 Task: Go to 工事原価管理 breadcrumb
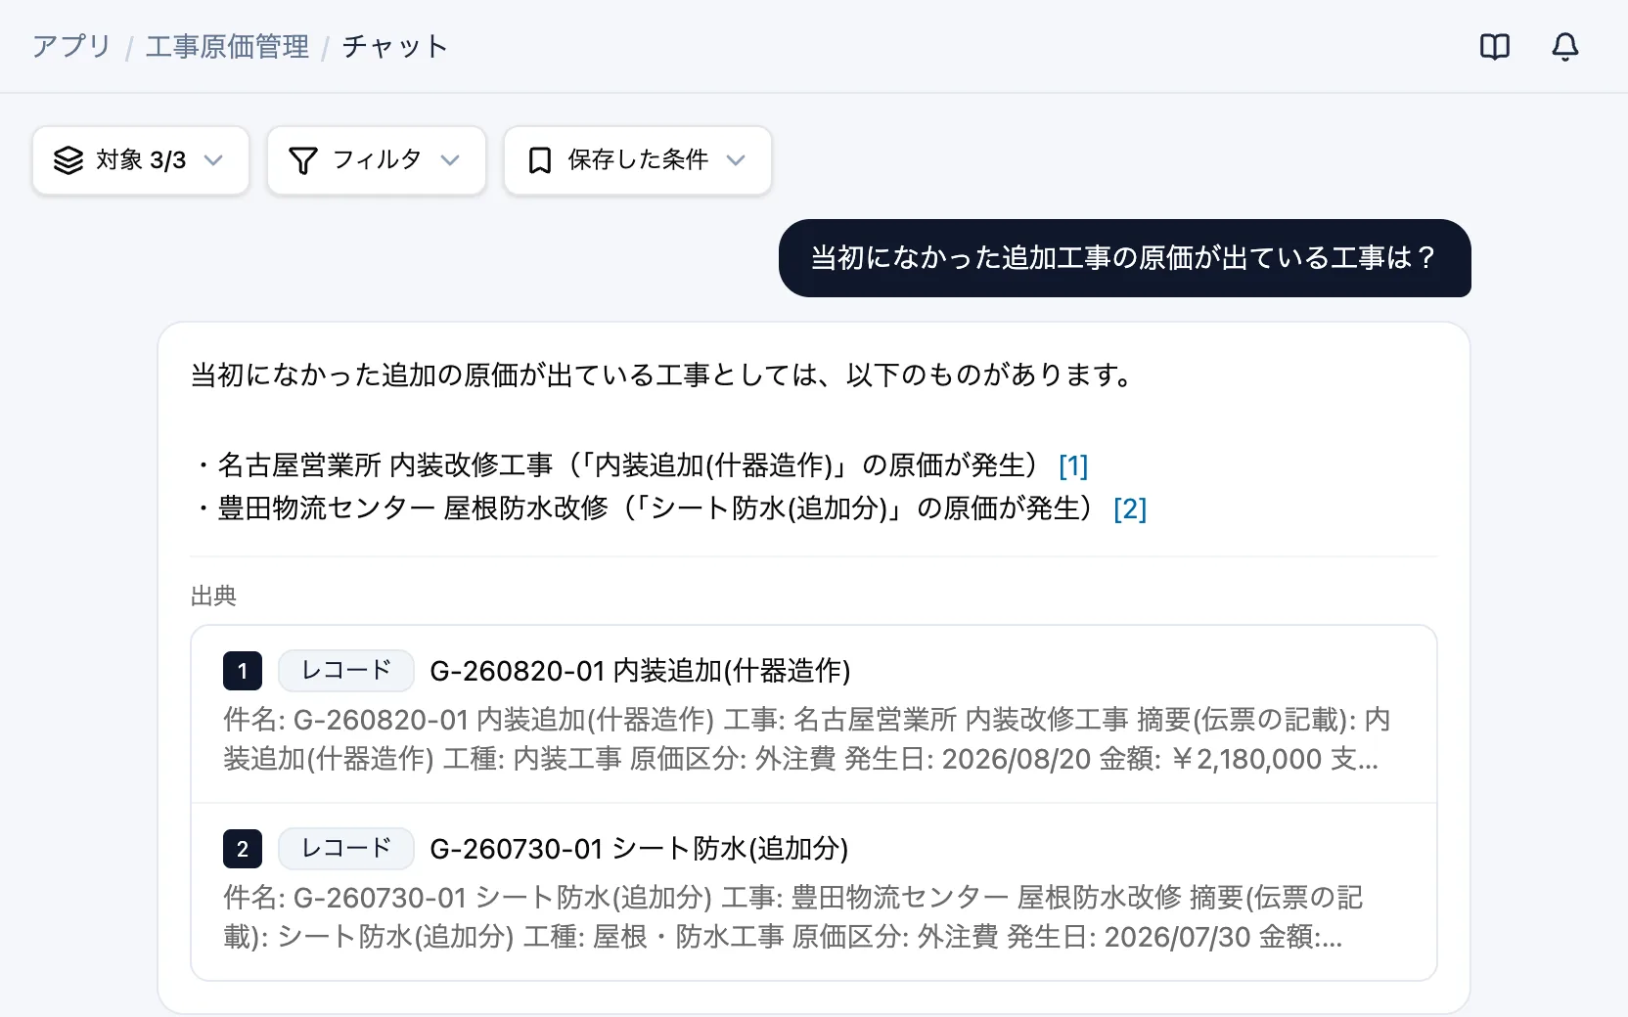tap(227, 47)
